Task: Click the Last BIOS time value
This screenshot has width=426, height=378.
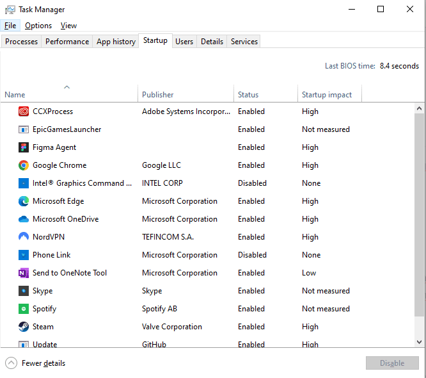Action: coord(399,66)
